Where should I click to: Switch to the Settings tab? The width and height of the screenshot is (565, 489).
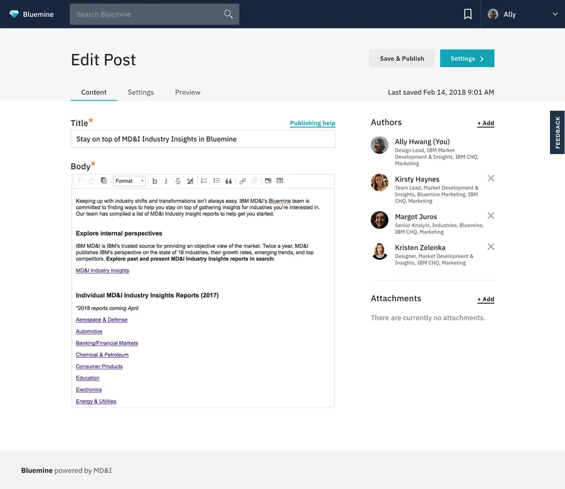point(141,92)
